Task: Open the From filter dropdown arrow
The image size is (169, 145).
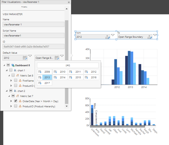Action: click(113, 35)
